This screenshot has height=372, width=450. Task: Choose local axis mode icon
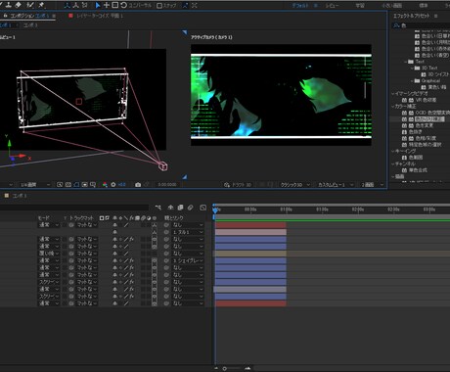pos(67,5)
